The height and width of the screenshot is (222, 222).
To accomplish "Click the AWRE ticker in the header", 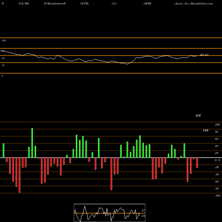I will point(147,4).
